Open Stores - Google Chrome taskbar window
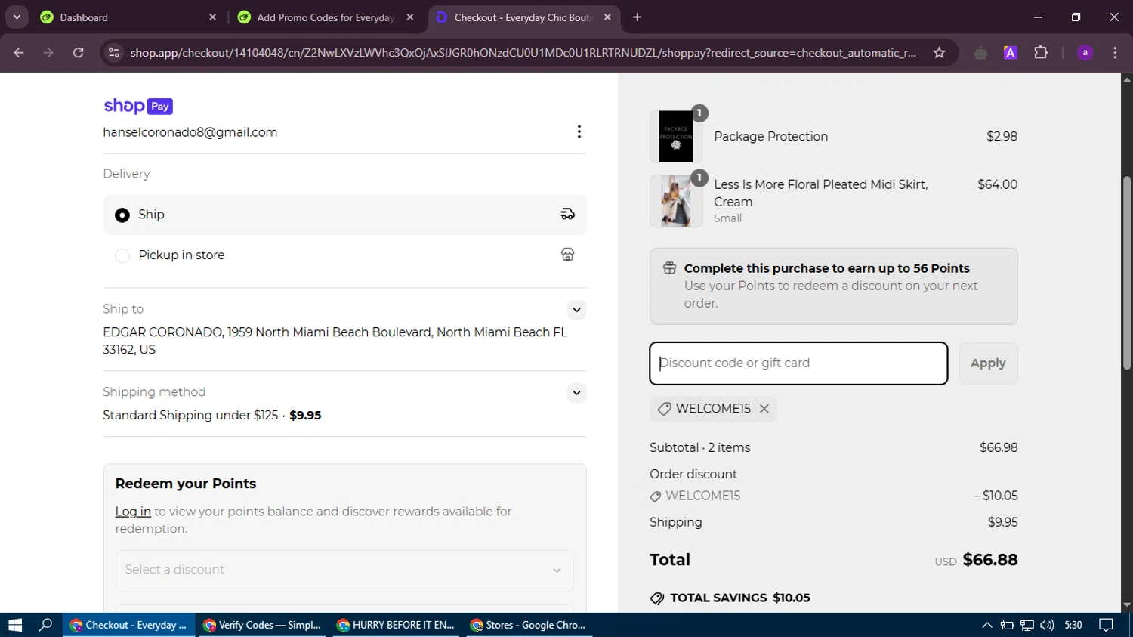 point(528,625)
